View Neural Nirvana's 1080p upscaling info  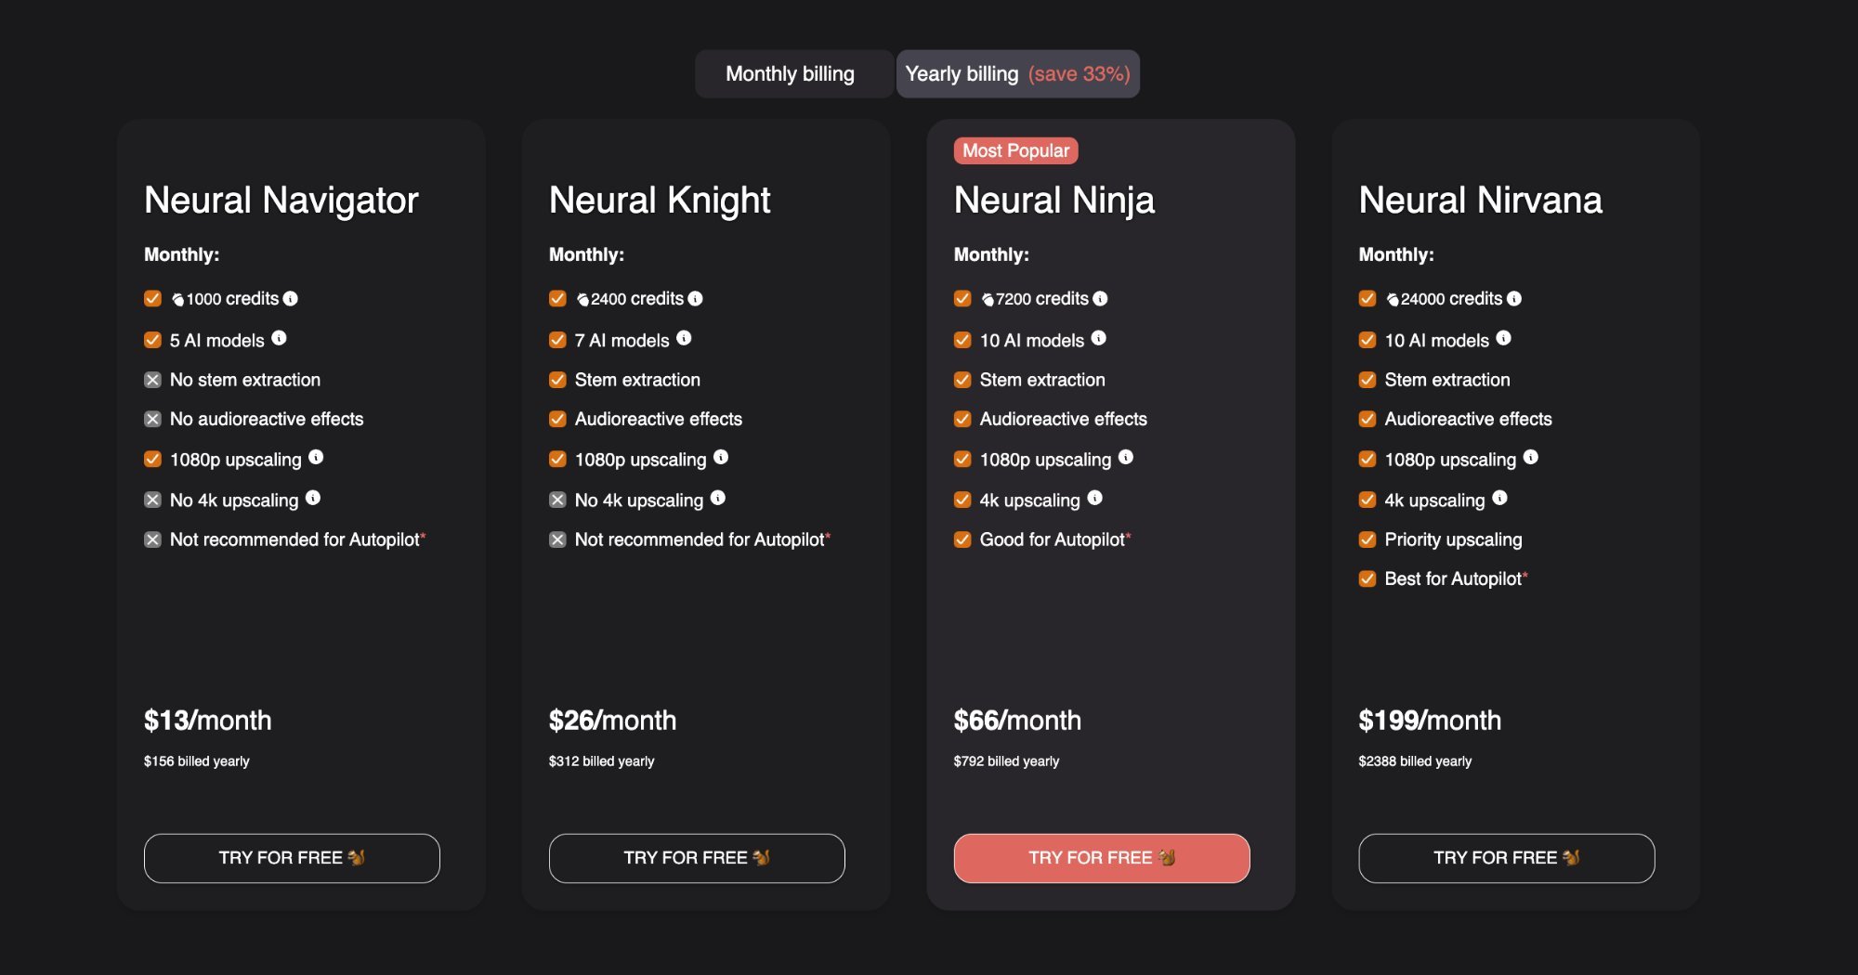point(1533,458)
